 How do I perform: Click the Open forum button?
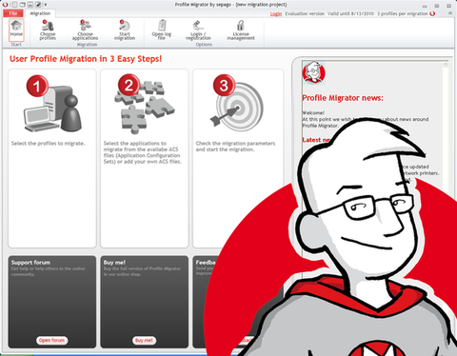coord(51,340)
